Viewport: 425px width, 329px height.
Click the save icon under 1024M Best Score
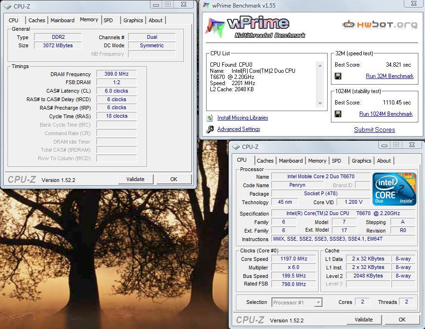[x=338, y=114]
